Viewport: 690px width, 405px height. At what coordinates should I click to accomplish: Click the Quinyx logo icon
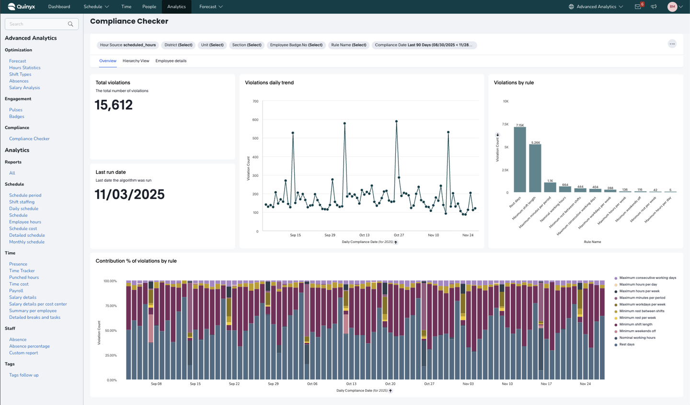pos(11,7)
